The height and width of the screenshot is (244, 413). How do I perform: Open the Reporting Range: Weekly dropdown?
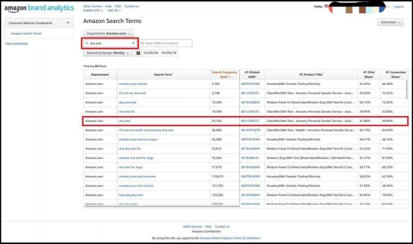(x=108, y=53)
